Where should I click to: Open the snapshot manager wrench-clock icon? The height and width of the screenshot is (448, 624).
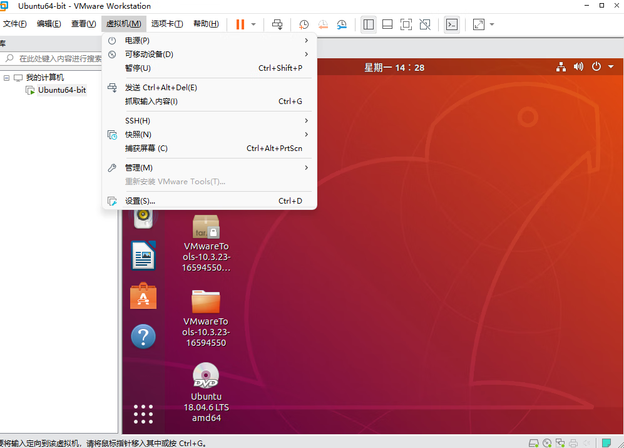tap(342, 24)
